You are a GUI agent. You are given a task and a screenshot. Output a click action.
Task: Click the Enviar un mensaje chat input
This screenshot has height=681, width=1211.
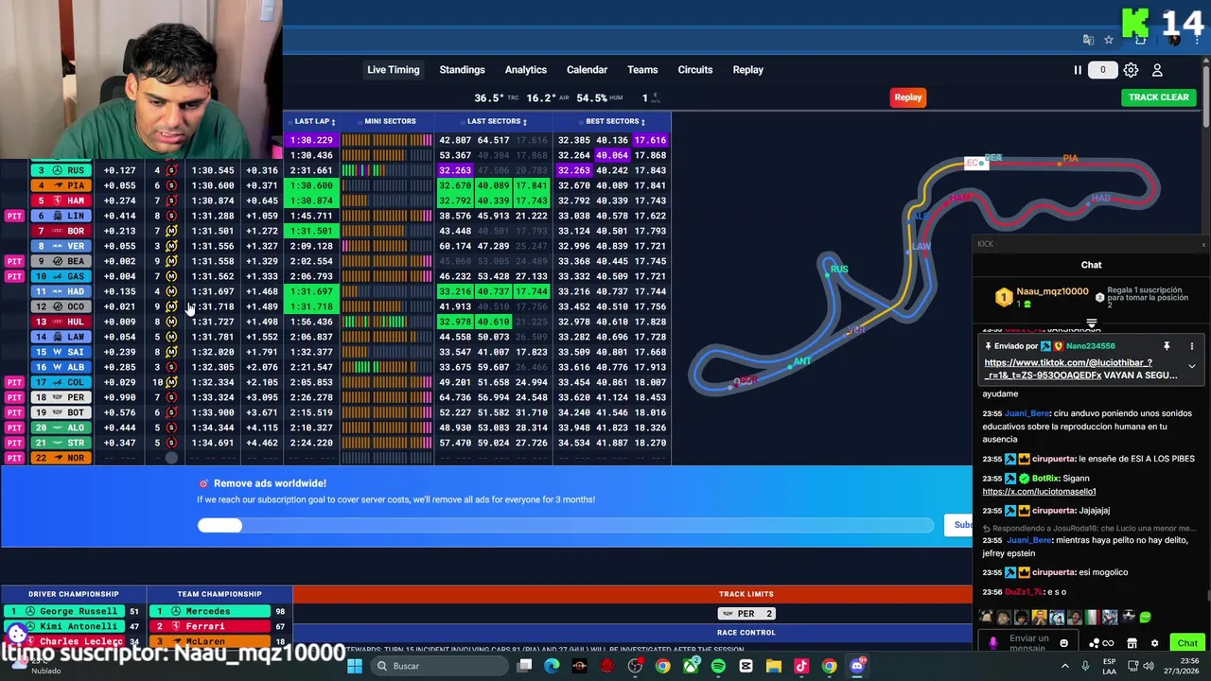pyautogui.click(x=1028, y=643)
